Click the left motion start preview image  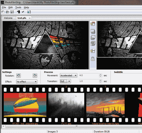pos(45,45)
